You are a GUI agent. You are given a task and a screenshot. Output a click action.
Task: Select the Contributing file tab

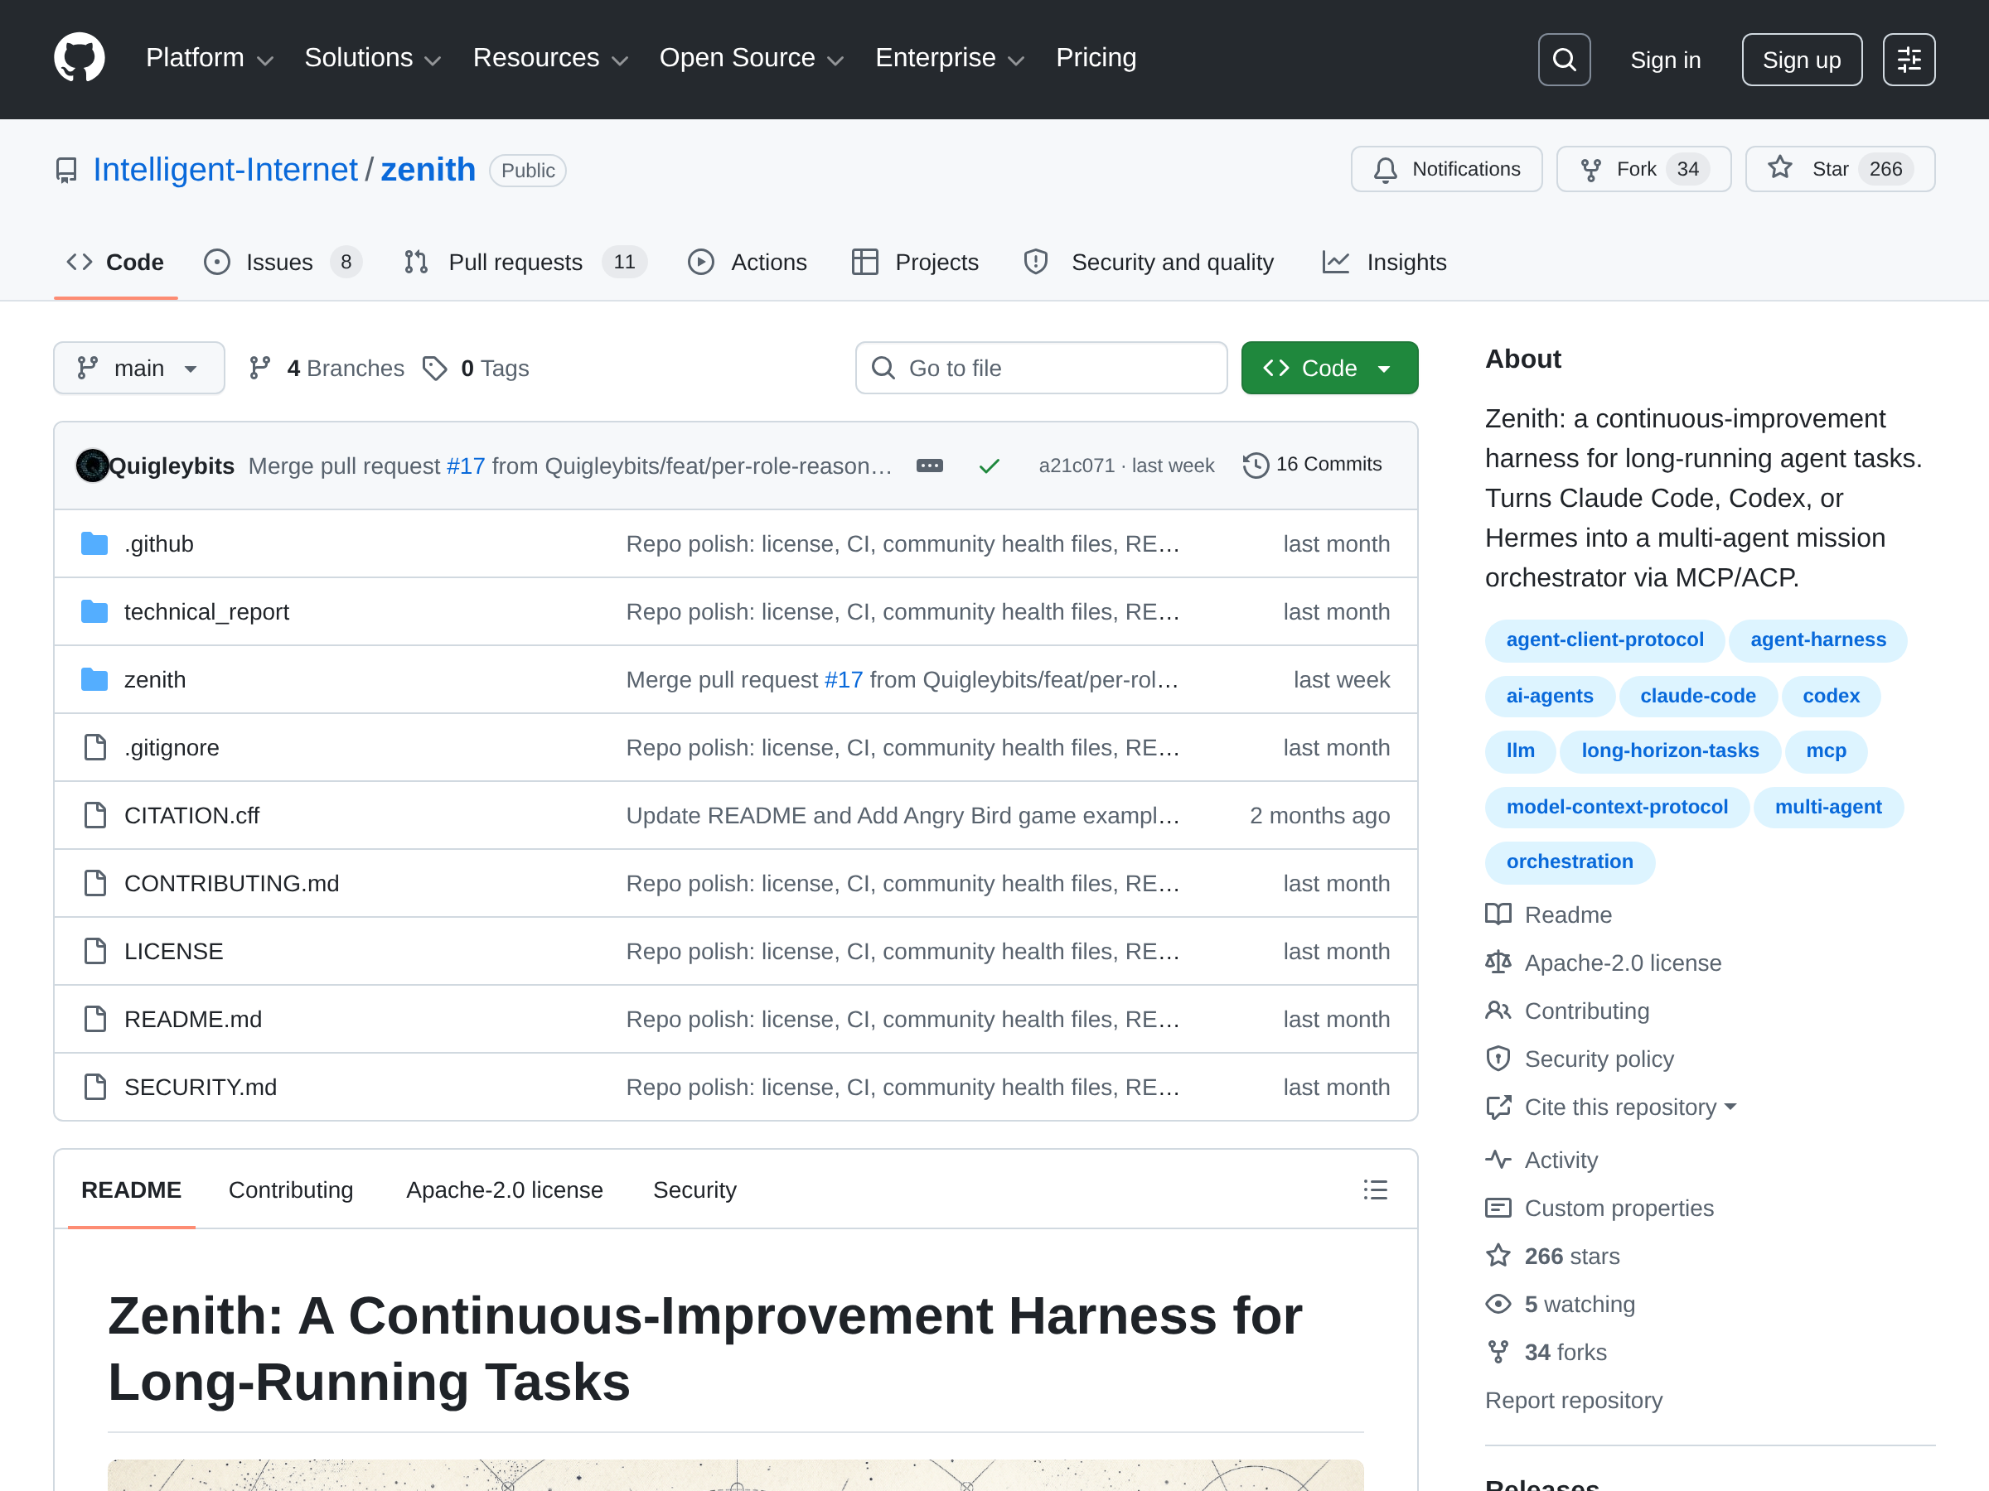(x=290, y=1190)
